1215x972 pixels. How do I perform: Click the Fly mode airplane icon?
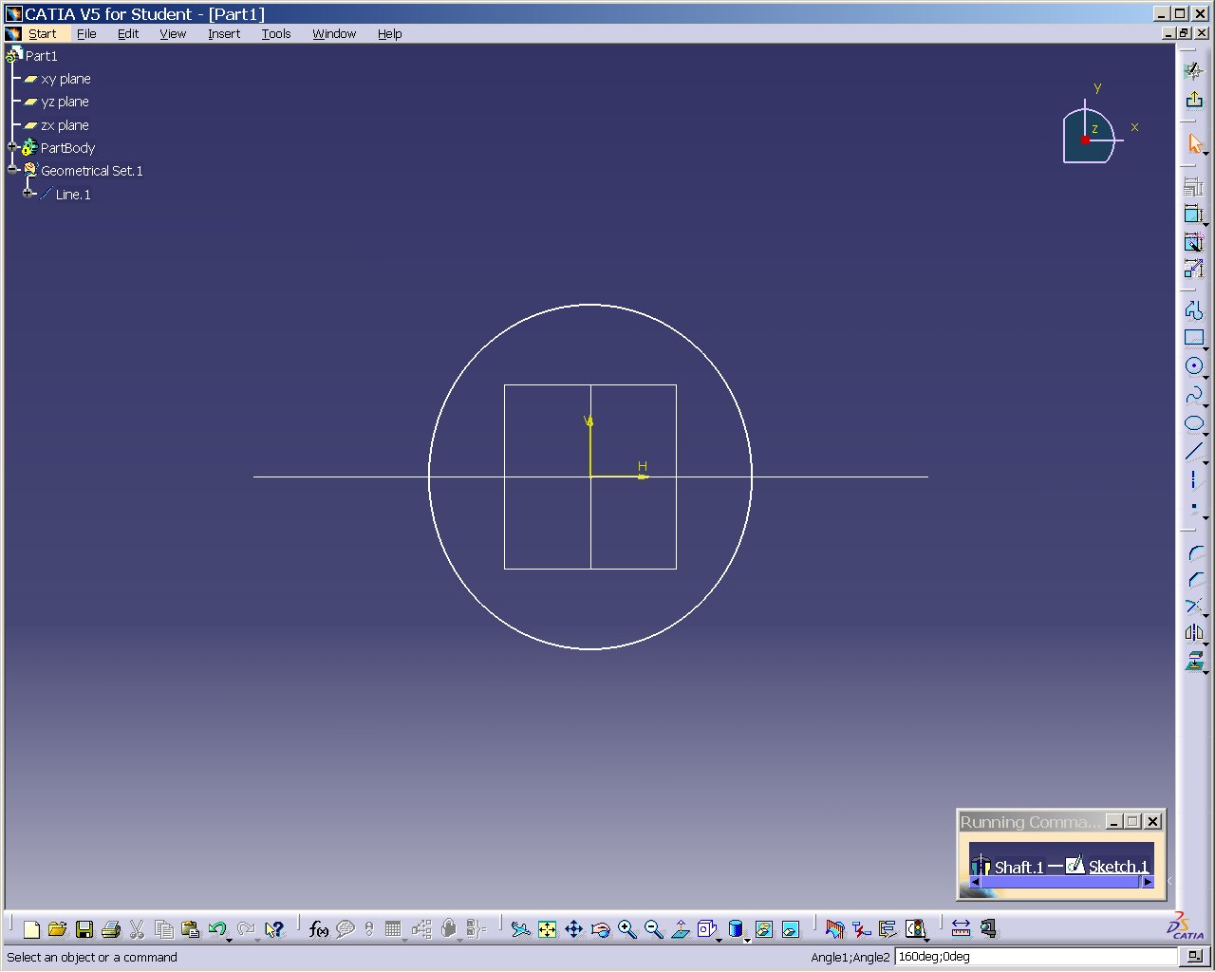pos(521,929)
